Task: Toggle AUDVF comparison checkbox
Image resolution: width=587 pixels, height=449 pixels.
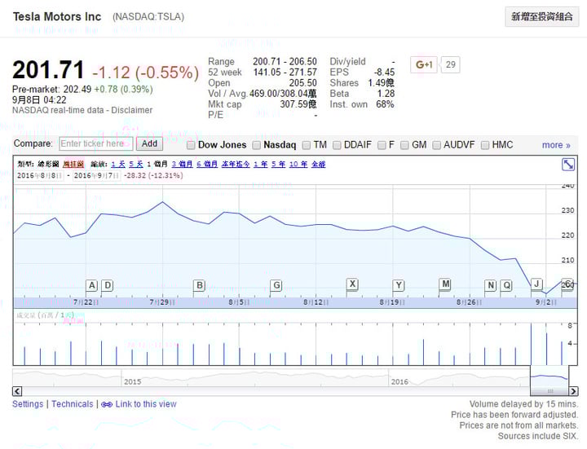Action: tap(436, 145)
